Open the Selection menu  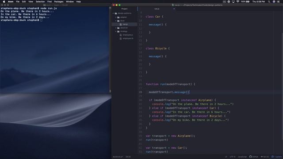pyautogui.click(x=40, y=2)
